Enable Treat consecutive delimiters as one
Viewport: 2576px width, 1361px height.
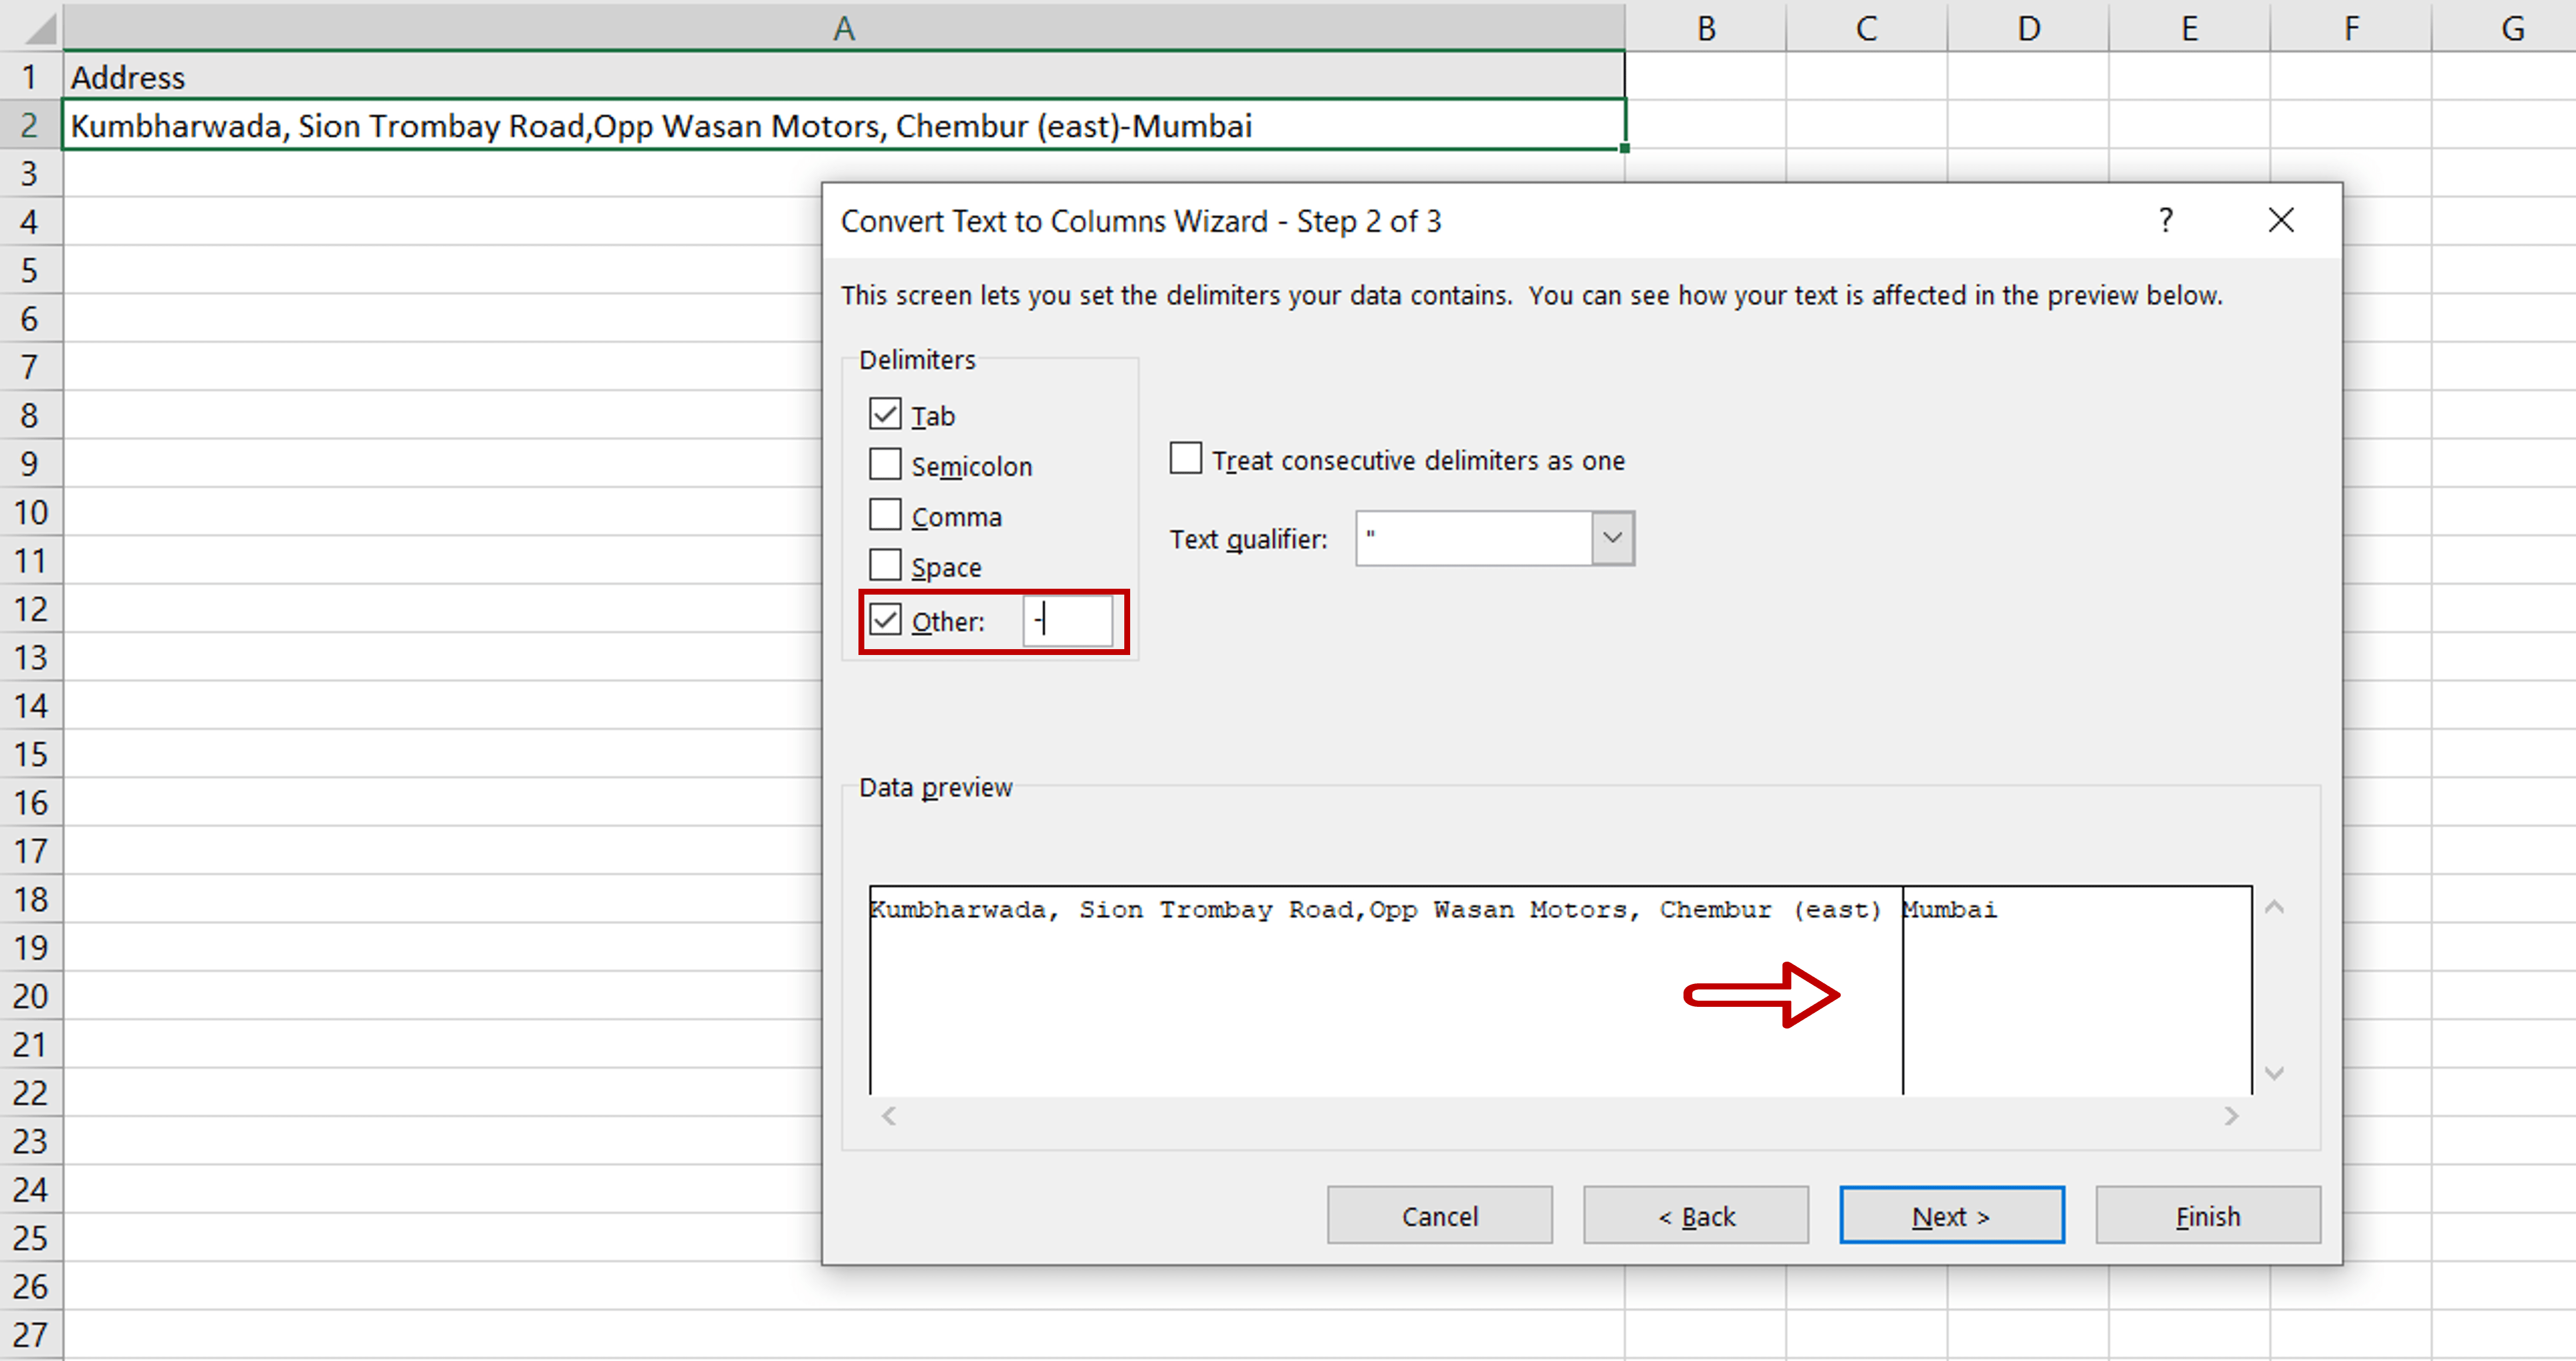click(1185, 457)
